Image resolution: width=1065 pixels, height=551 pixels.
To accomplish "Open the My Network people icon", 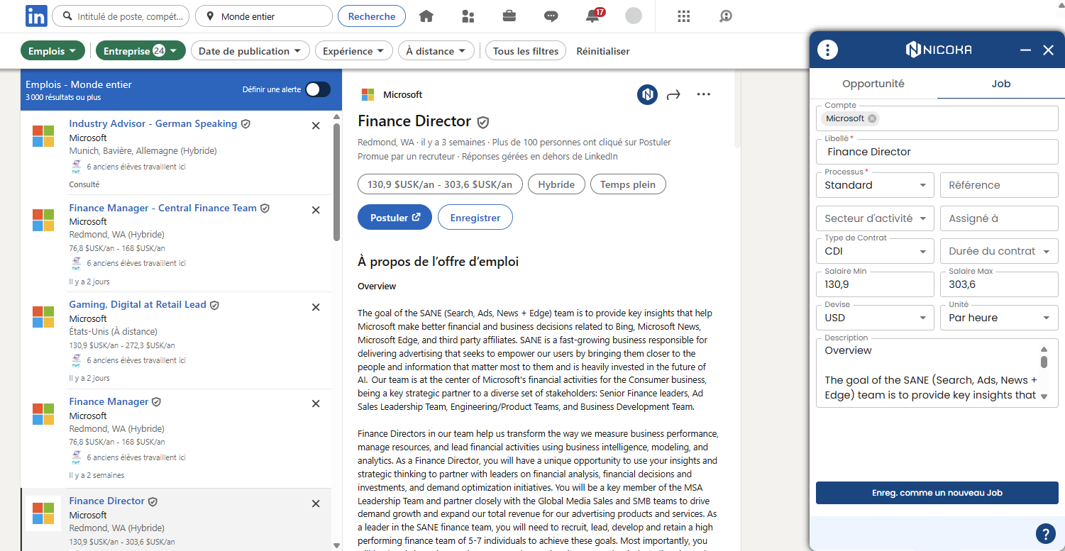I will tap(468, 16).
